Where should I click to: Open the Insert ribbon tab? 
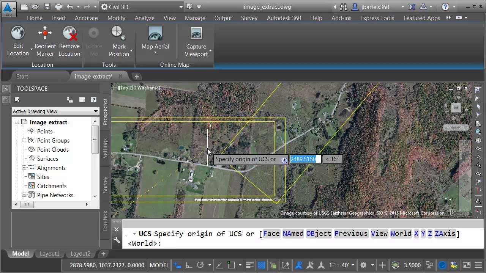59,18
